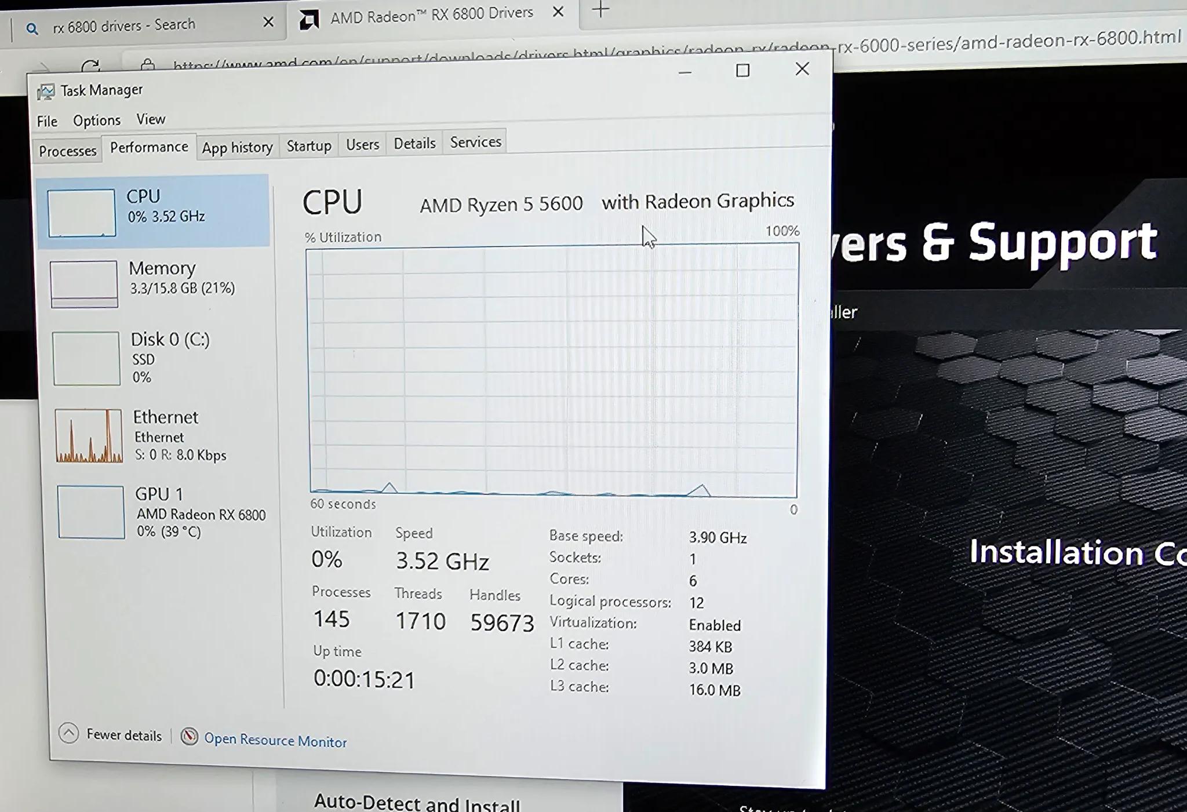Screen dimensions: 1187x812
Task: Open the Startup tab
Action: (x=309, y=145)
